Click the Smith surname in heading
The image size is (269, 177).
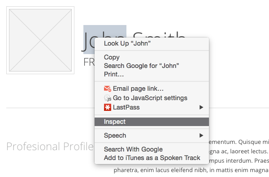click(159, 35)
